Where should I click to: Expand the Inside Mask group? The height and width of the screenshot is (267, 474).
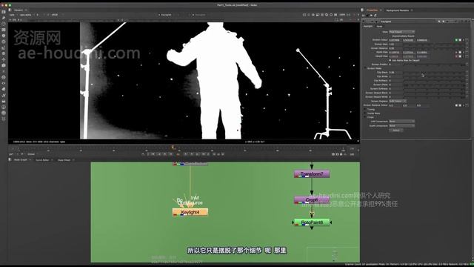pos(365,113)
